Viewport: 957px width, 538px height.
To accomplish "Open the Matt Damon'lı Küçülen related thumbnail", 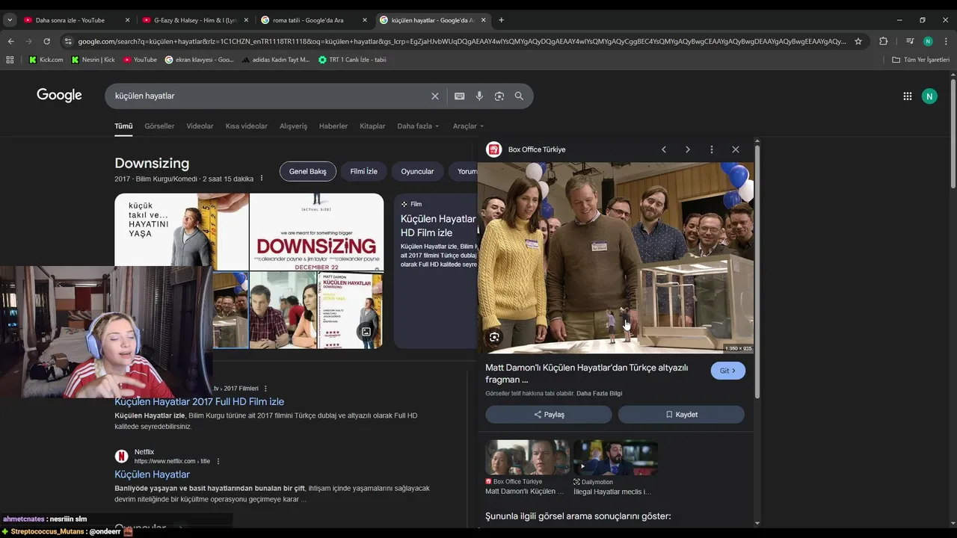I will [527, 457].
